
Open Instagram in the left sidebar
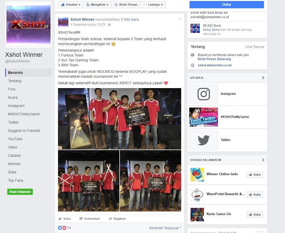(x=16, y=106)
